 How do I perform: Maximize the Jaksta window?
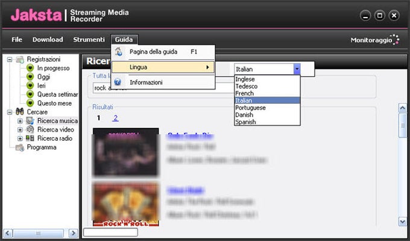point(380,16)
